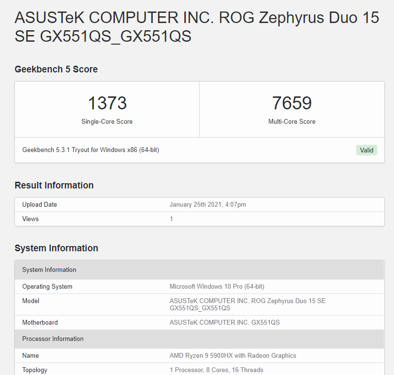
Task: Click the single-core score value 1373
Action: (107, 103)
